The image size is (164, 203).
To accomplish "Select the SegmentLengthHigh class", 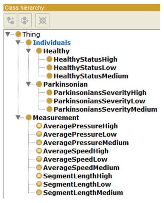I will pos(78,176).
